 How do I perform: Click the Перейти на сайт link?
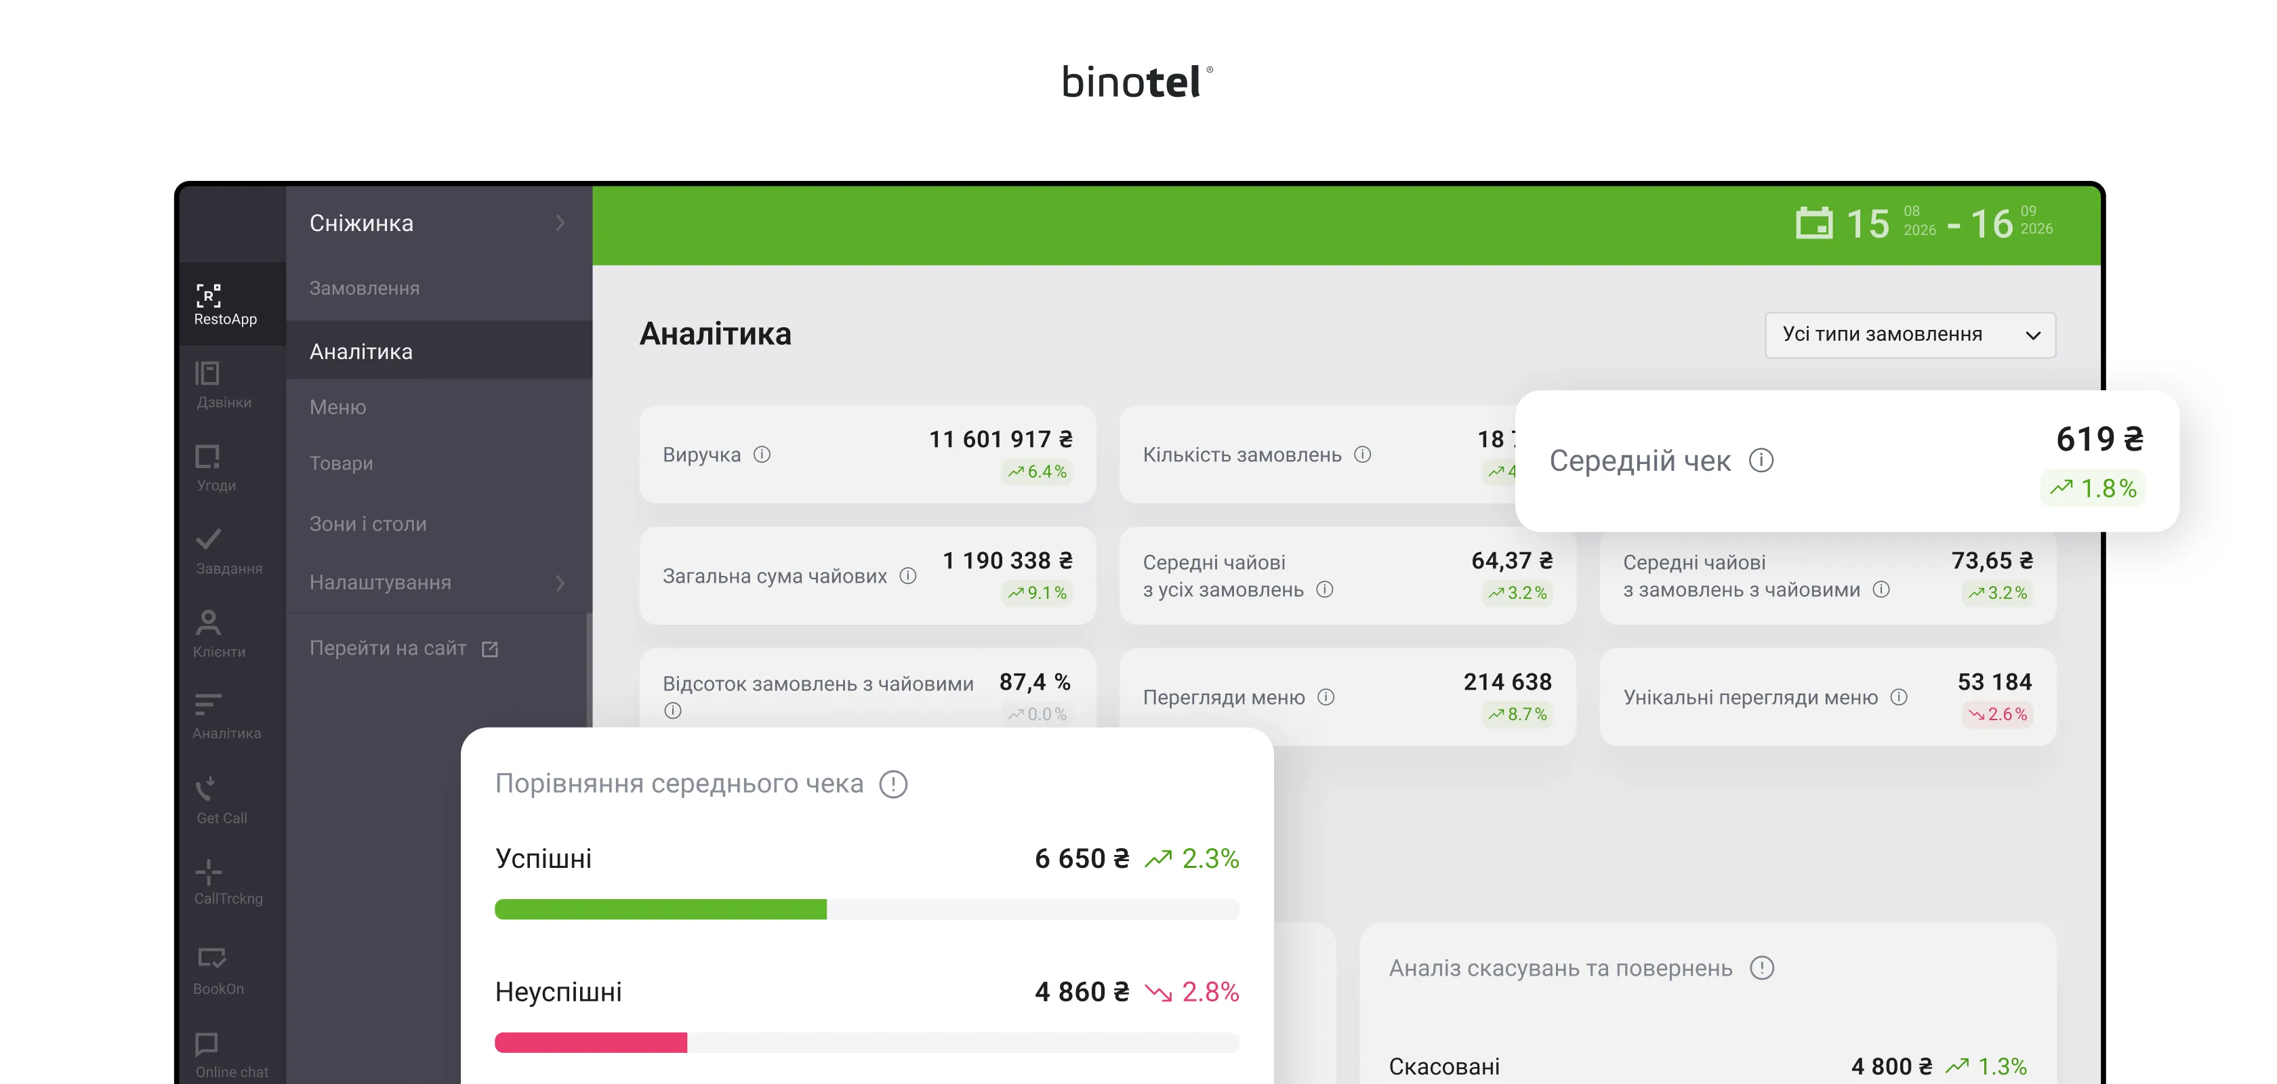tap(387, 648)
